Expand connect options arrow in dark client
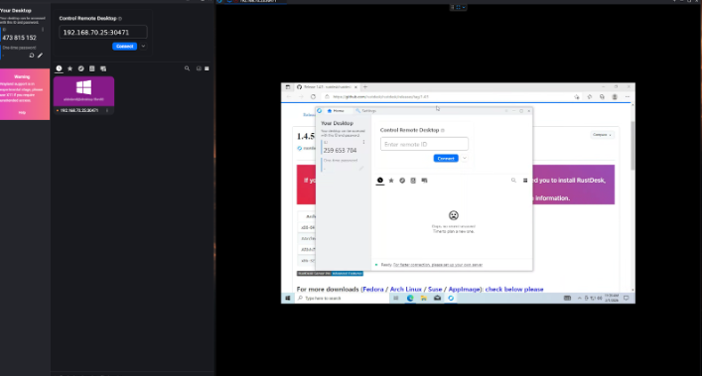 coord(143,46)
